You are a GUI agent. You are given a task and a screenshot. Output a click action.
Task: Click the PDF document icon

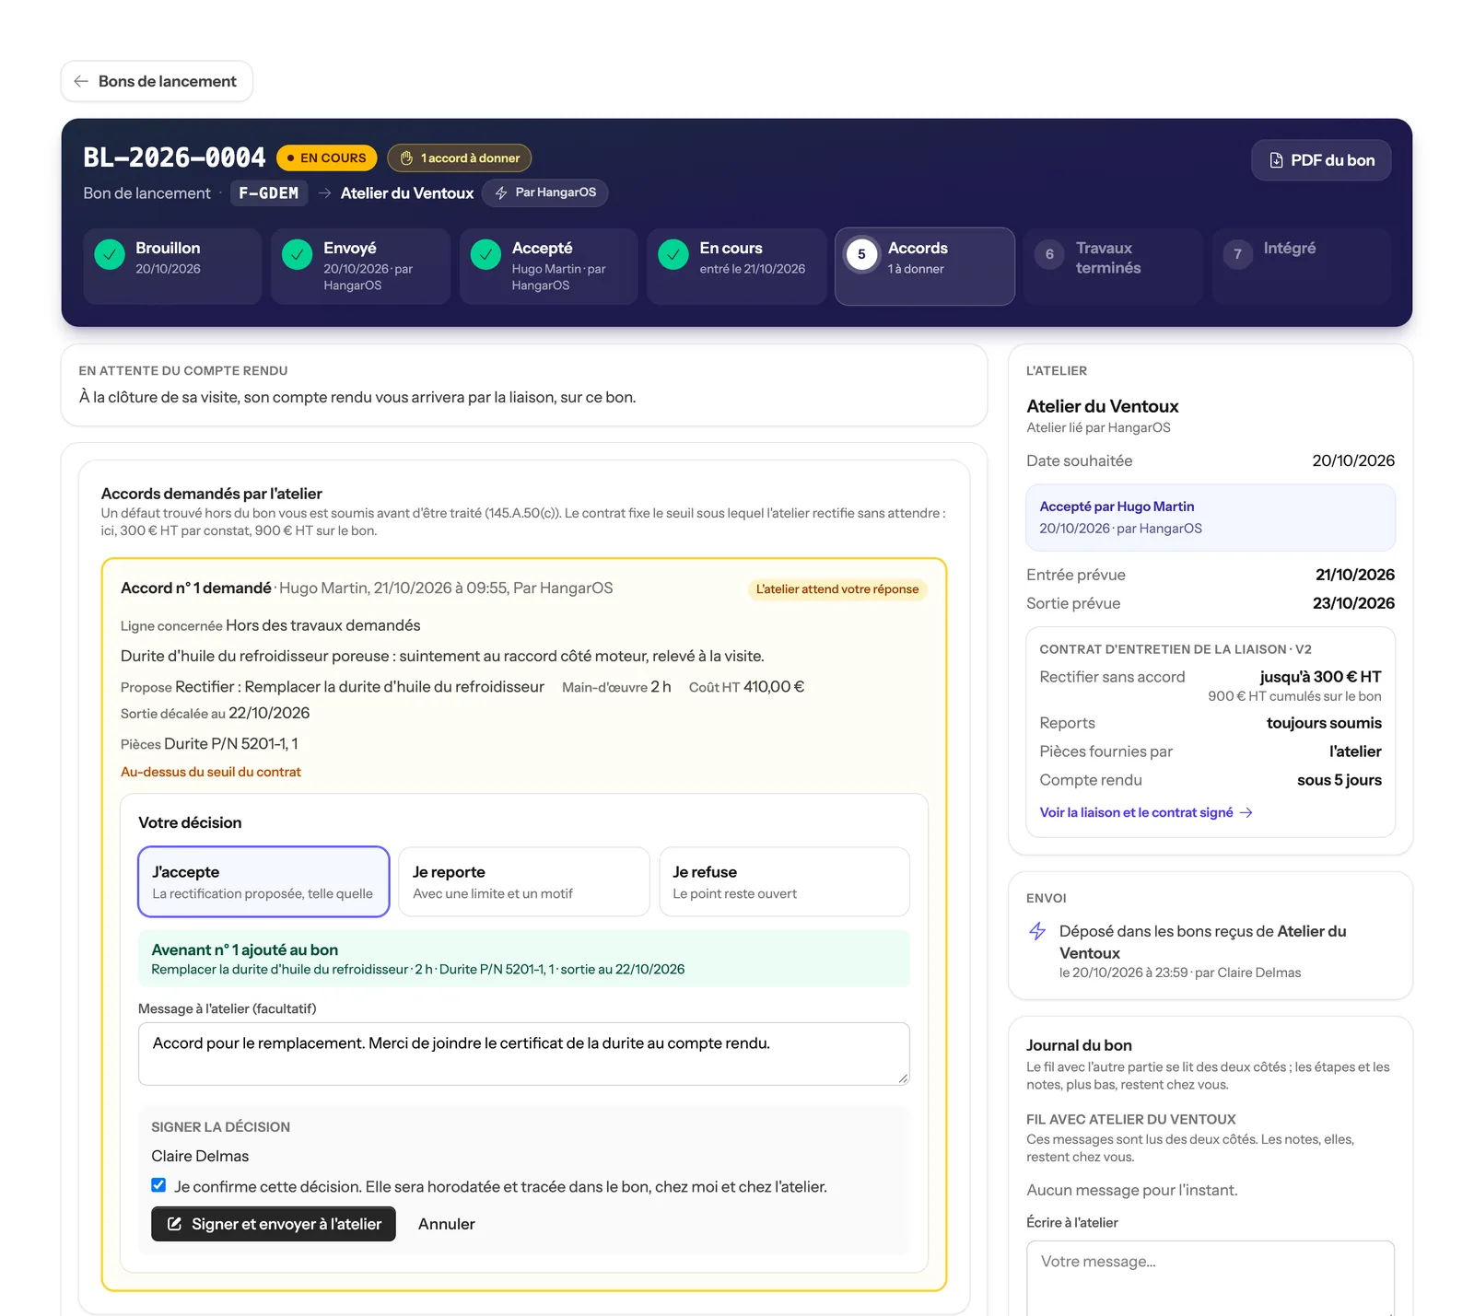coord(1276,160)
